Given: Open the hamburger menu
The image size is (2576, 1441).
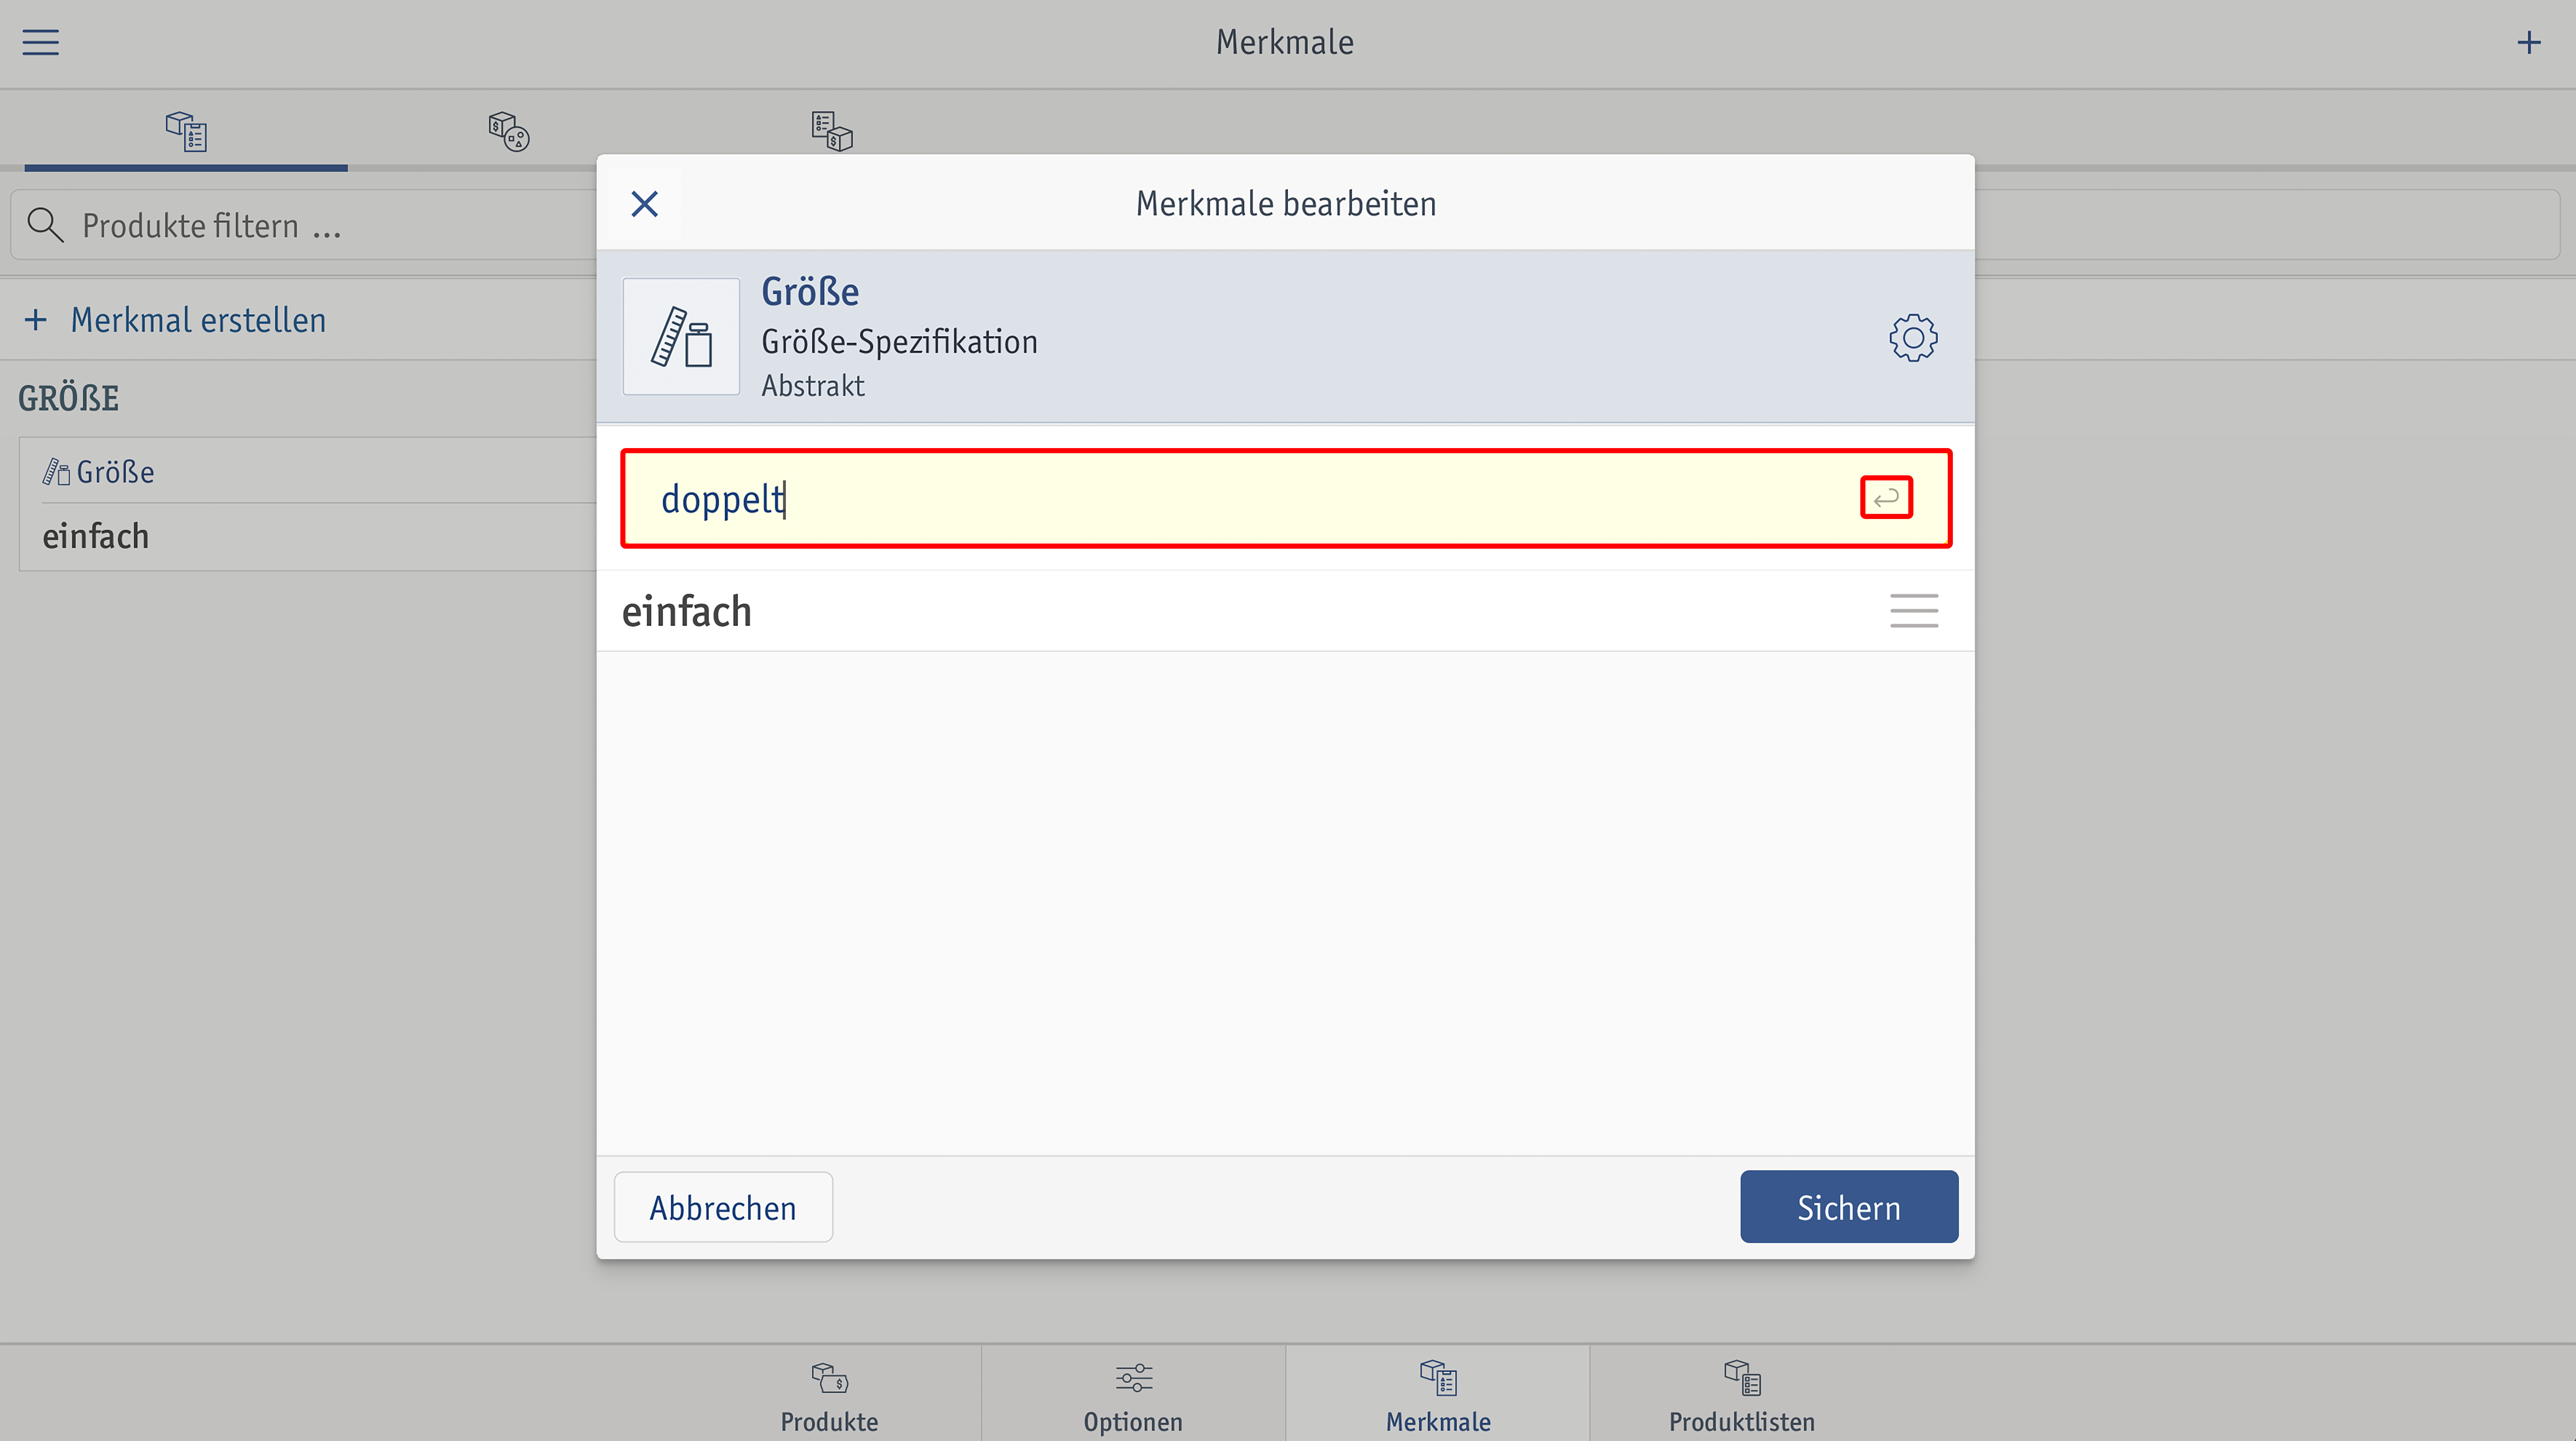Looking at the screenshot, I should [41, 42].
